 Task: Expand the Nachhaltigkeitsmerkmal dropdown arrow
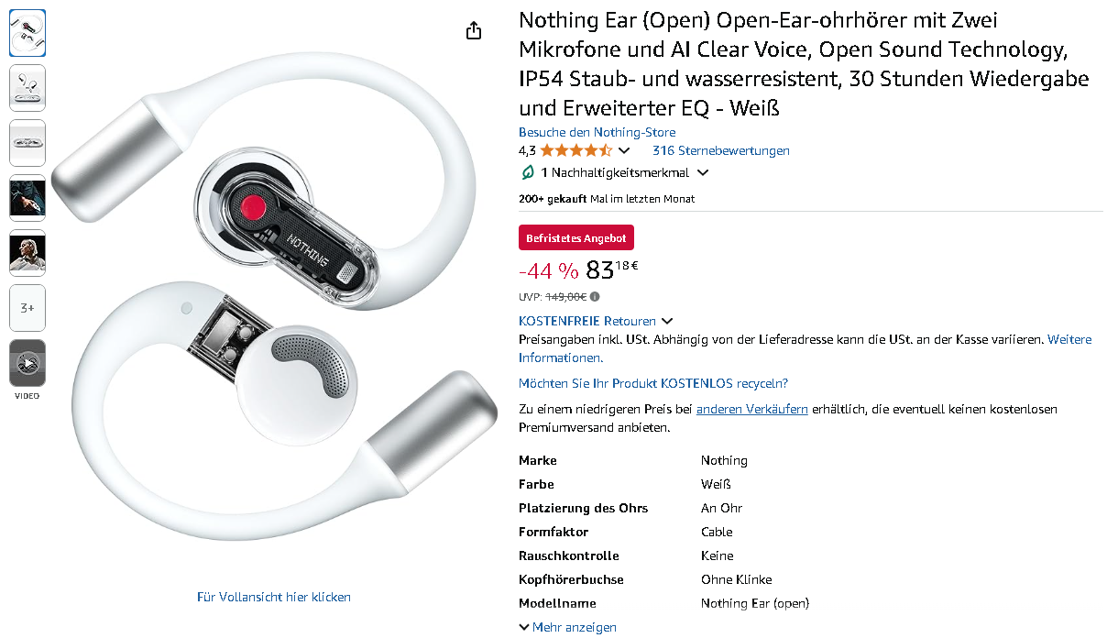703,172
